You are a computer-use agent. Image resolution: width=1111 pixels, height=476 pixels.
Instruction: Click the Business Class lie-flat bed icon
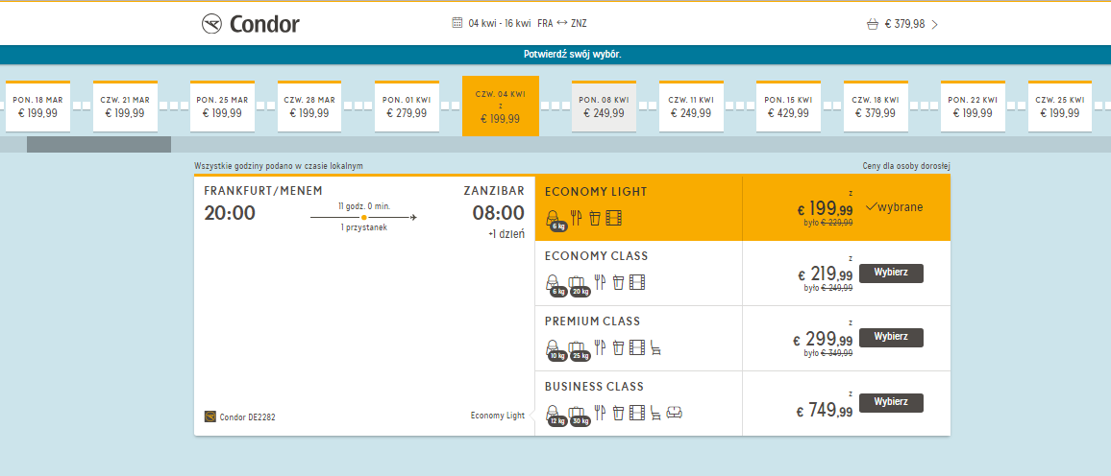click(x=674, y=412)
